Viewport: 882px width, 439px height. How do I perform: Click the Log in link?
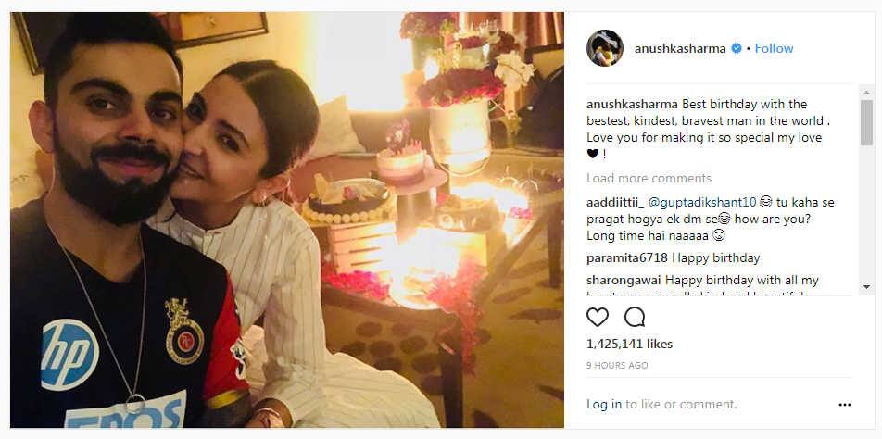point(604,404)
